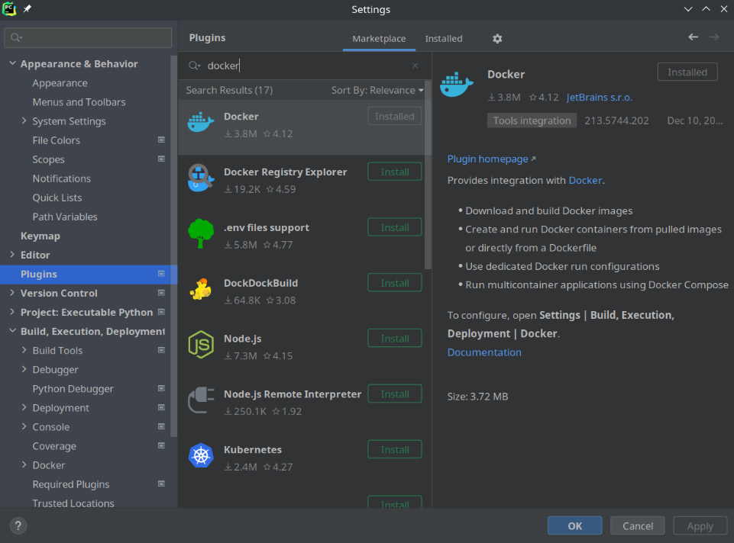Click the Kubernetes wheel icon
The image size is (734, 543).
tap(201, 455)
